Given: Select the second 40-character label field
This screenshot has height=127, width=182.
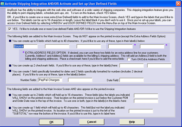Looking at the screenshot, I should 57,46.
